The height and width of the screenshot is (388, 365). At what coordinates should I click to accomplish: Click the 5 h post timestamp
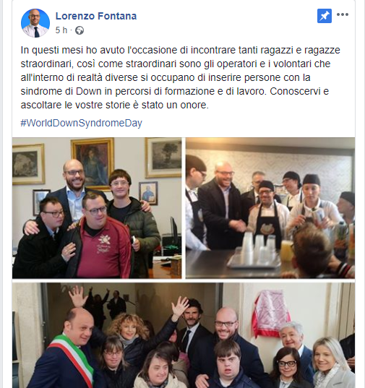coord(61,30)
